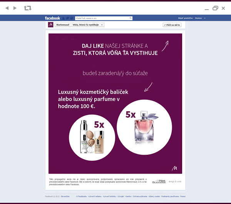Minimize the browser window

click(207, 9)
